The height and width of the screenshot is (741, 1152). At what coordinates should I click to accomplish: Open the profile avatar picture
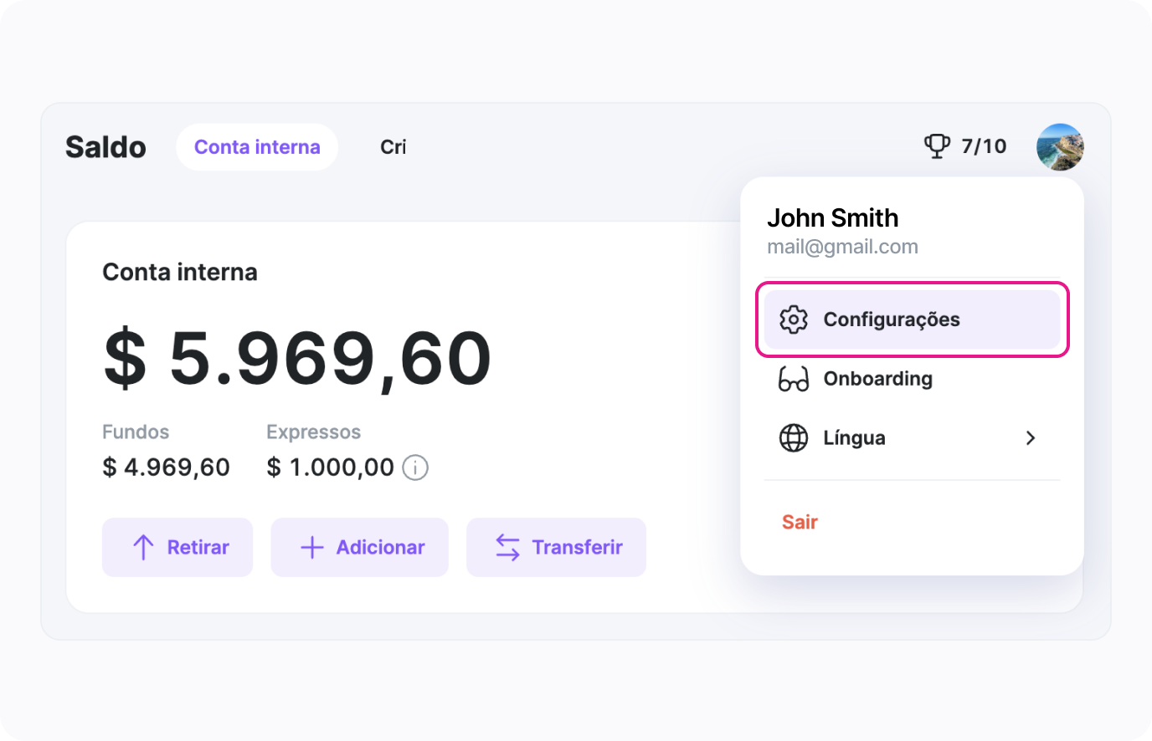pyautogui.click(x=1060, y=147)
